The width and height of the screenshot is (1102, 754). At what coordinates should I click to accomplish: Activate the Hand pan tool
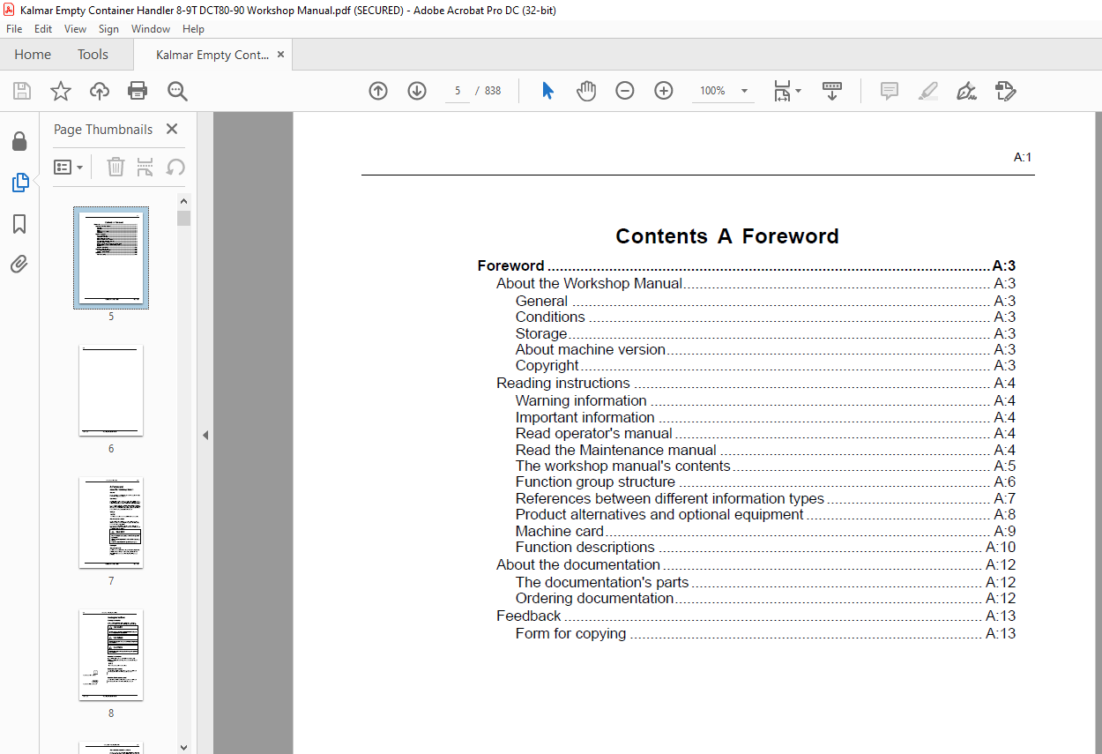[586, 91]
